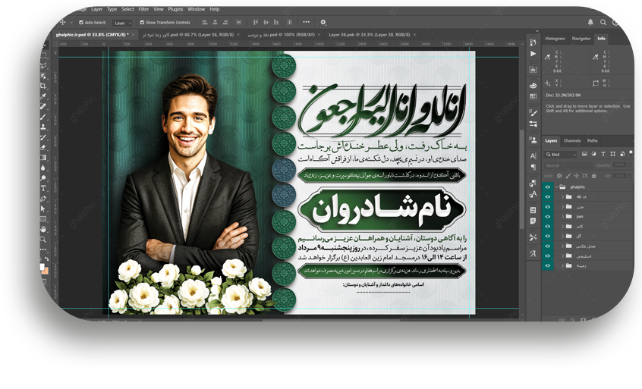The height and width of the screenshot is (389, 642).
Task: Open the Plugins menu
Action: click(175, 9)
